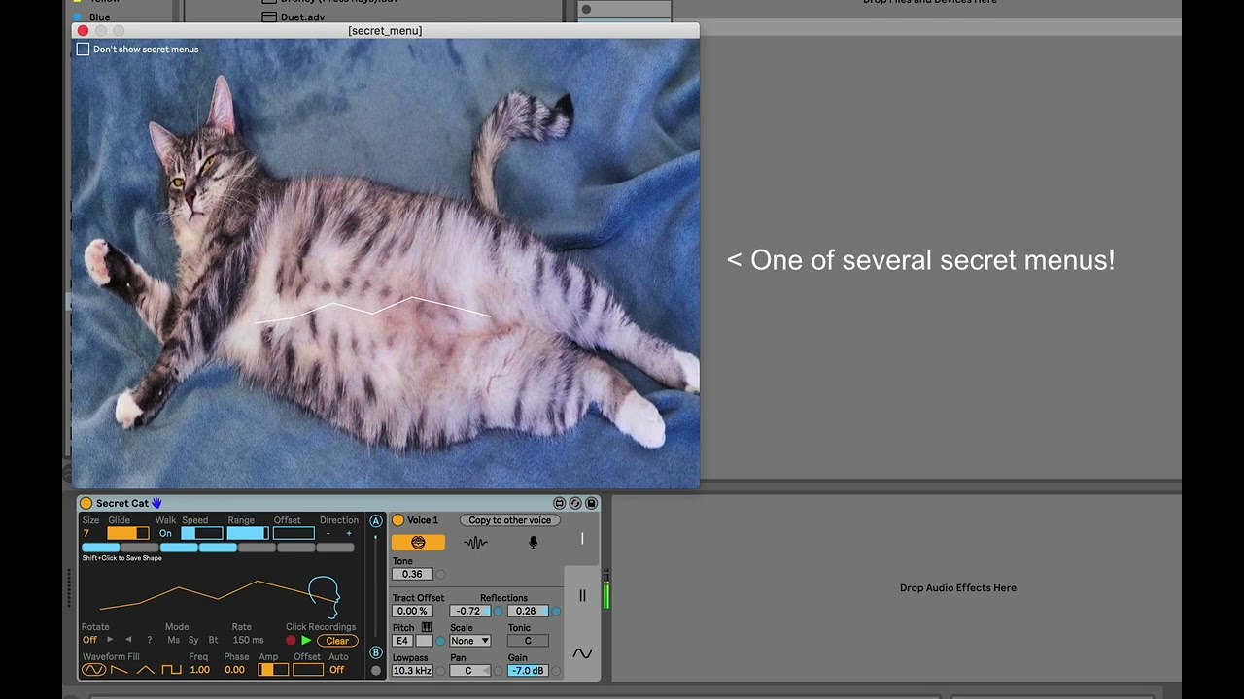Screen dimensions: 1244x699
Task: Select the noise waveform mode icon
Action: (x=475, y=543)
